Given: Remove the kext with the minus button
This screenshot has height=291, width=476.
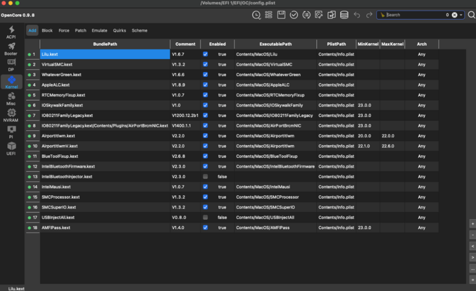Looking at the screenshot, I should coord(472,235).
